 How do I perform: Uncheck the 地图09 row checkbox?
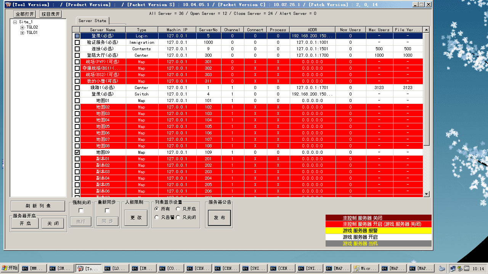(77, 153)
